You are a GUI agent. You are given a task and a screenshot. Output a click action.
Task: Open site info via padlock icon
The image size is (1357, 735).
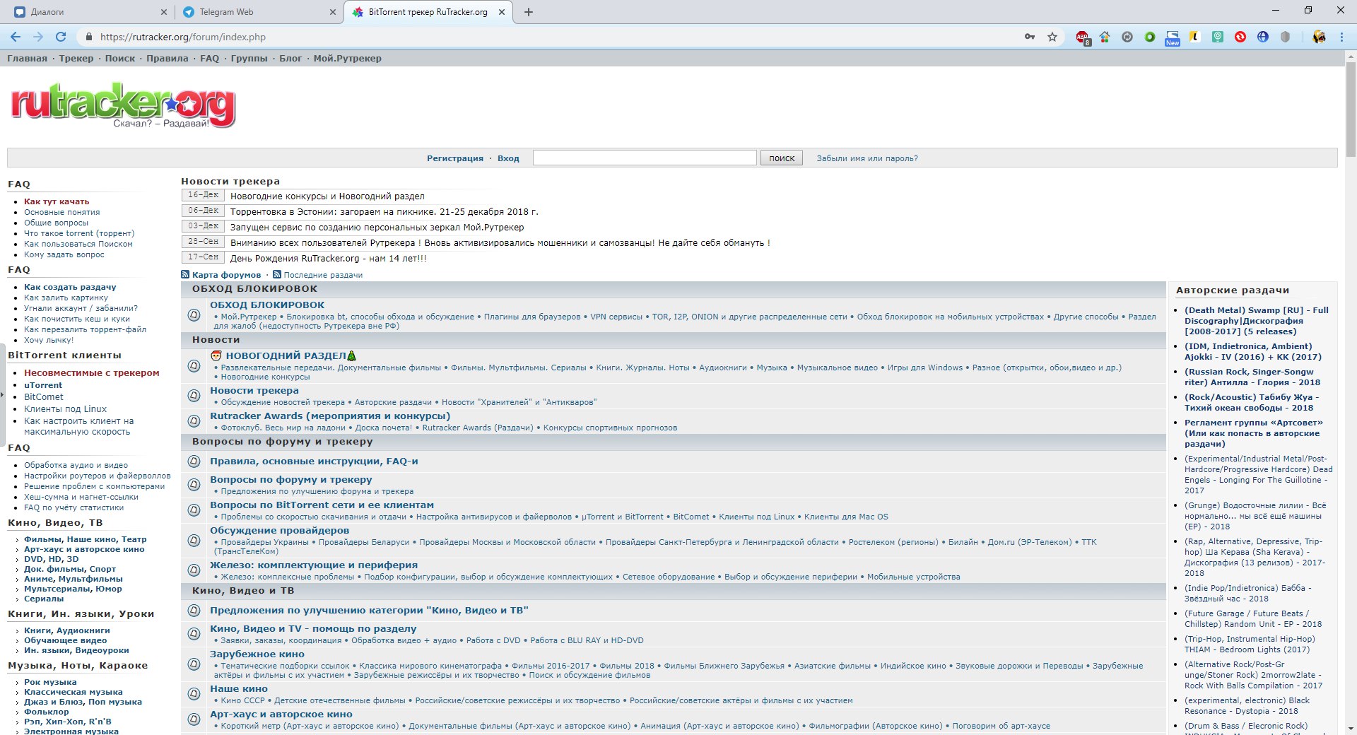[88, 37]
